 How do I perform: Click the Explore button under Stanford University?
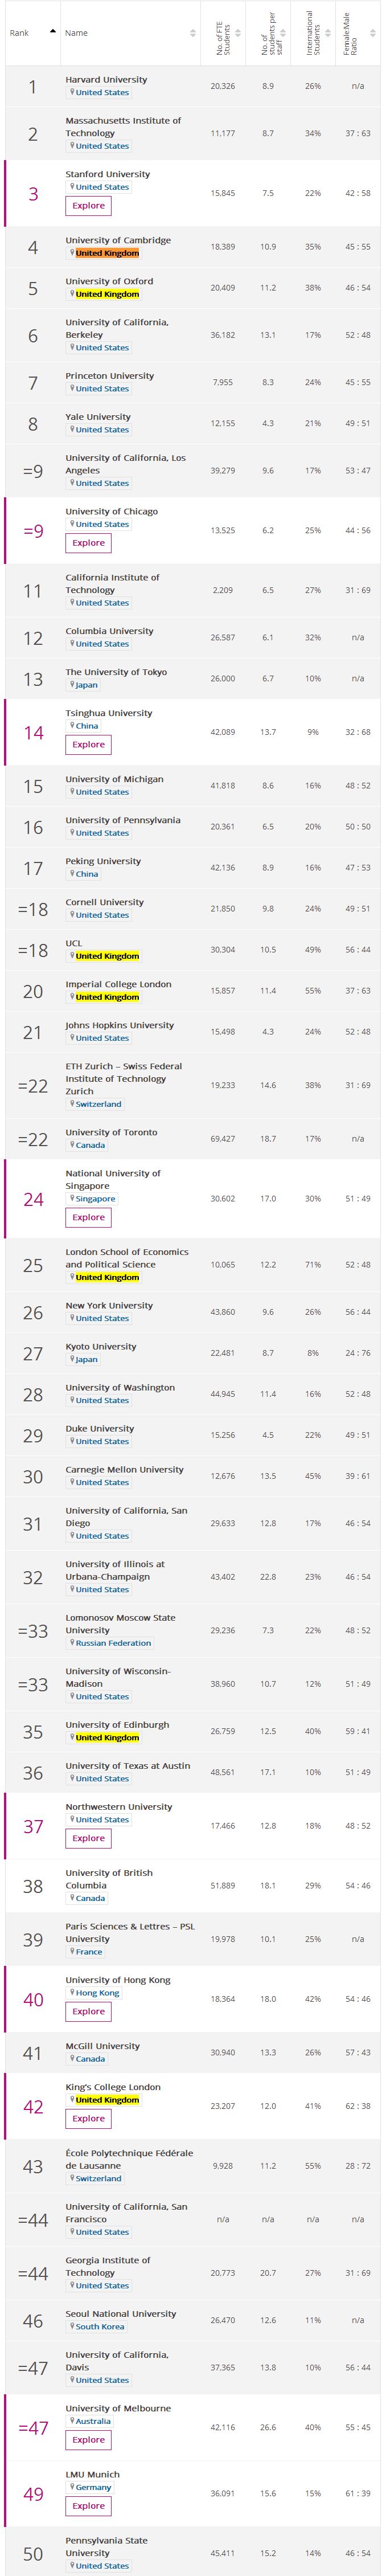tap(88, 206)
